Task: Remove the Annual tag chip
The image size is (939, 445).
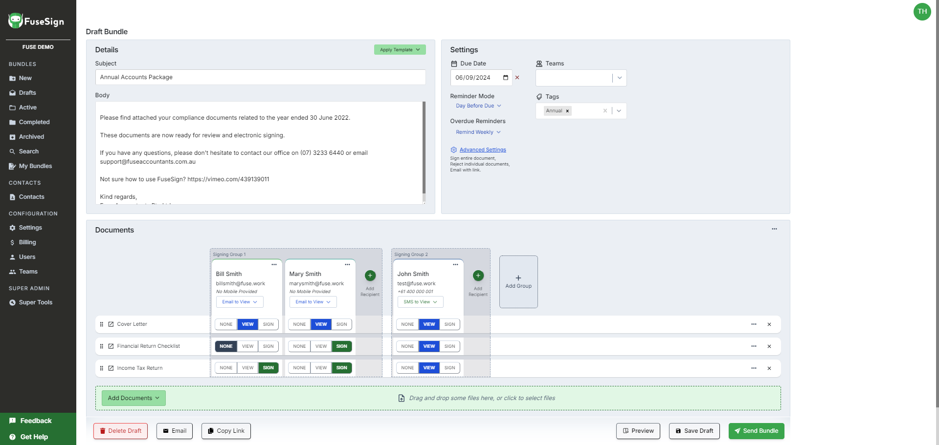Action: (567, 111)
